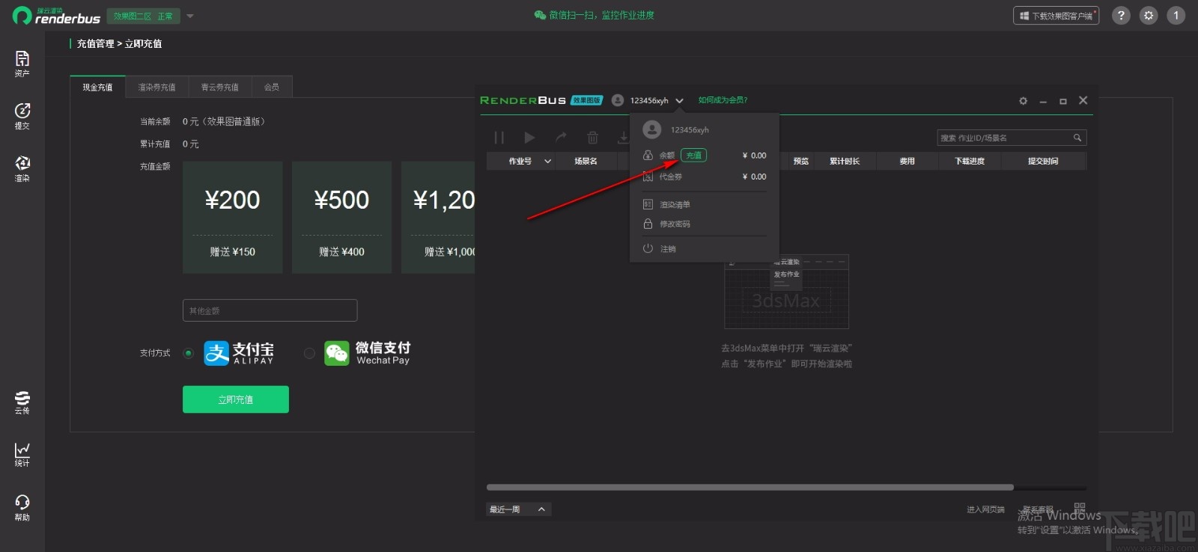Switch to the 渲染券充值 tab
This screenshot has width=1198, height=552.
point(156,87)
